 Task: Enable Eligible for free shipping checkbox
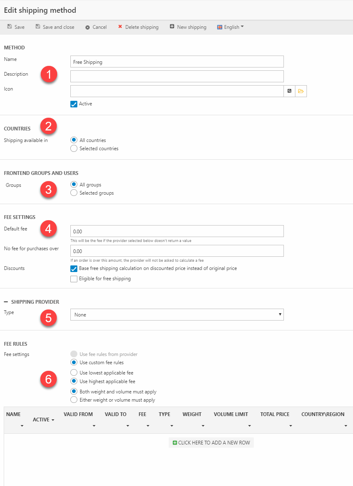[74, 279]
